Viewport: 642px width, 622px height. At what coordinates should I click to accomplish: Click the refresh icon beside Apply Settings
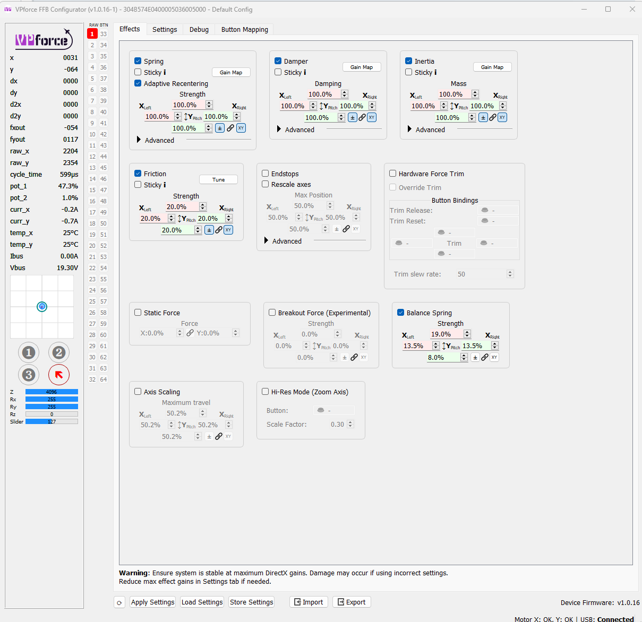(119, 602)
